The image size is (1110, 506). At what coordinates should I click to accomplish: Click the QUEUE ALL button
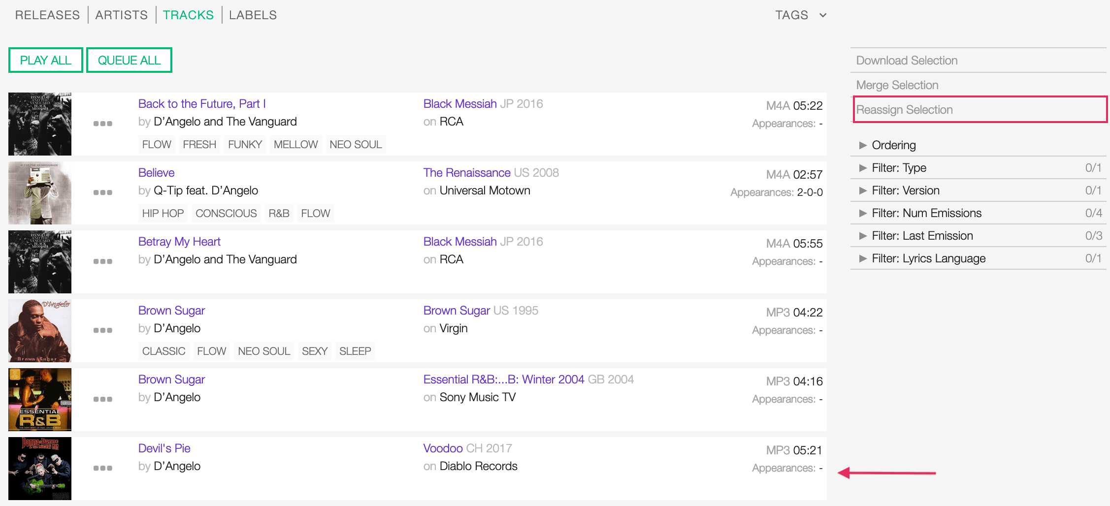point(129,60)
